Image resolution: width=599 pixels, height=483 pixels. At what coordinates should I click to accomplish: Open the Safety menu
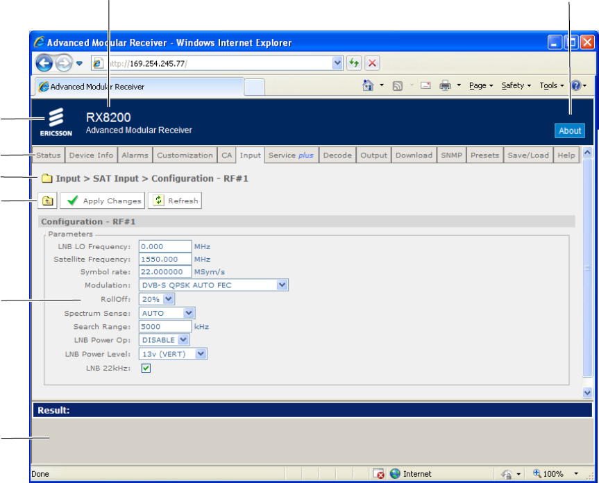point(516,85)
